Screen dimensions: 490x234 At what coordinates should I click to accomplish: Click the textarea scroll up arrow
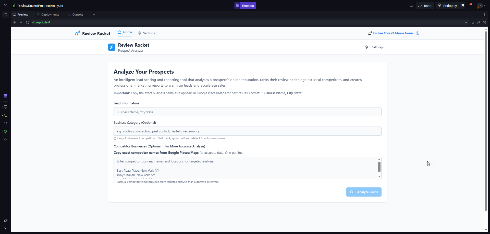(379, 159)
